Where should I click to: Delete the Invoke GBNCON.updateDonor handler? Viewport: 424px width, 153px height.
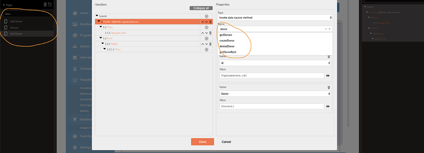pyautogui.click(x=210, y=22)
